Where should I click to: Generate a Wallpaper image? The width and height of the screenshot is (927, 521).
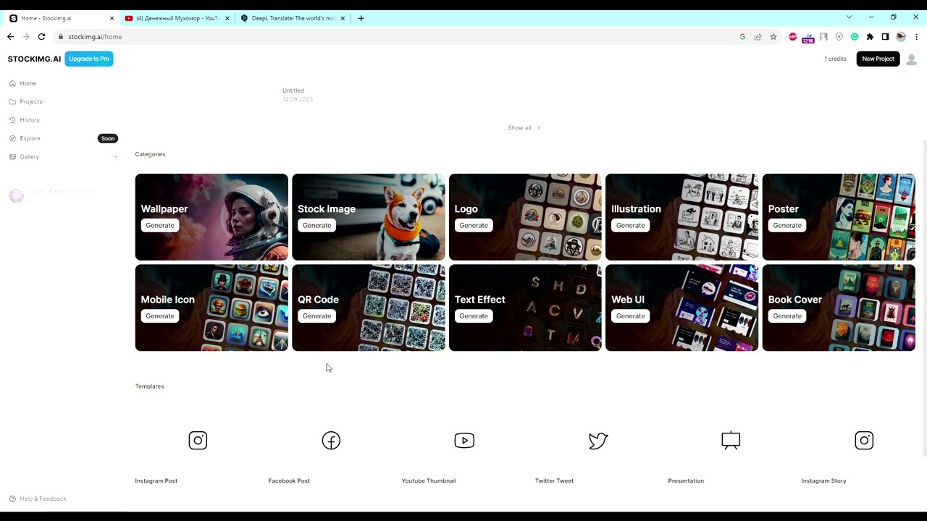[x=160, y=225]
